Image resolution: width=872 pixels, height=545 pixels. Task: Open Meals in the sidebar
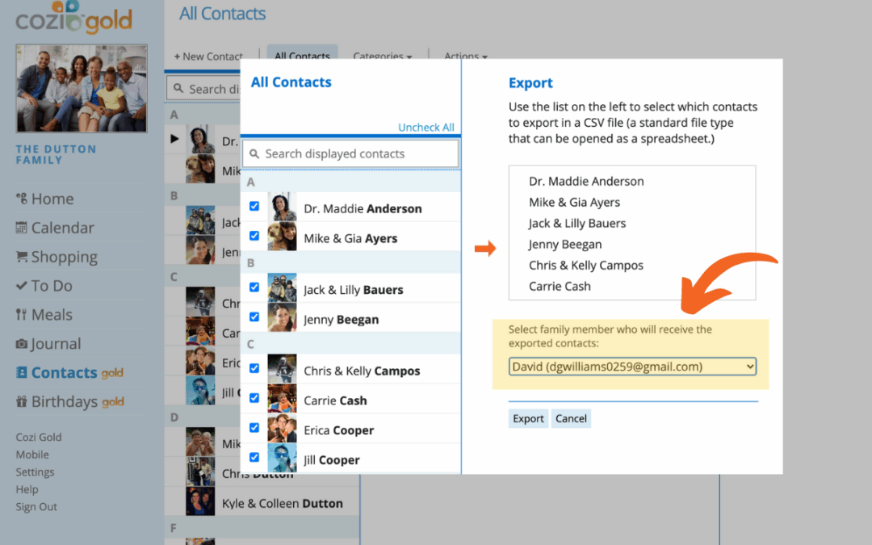click(51, 314)
